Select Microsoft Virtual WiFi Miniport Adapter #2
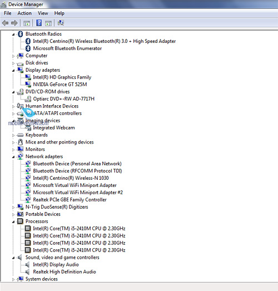Screen dimensions: 278x291 [78, 193]
